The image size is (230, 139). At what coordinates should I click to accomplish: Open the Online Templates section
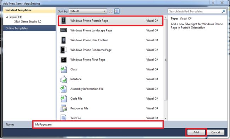29,28
